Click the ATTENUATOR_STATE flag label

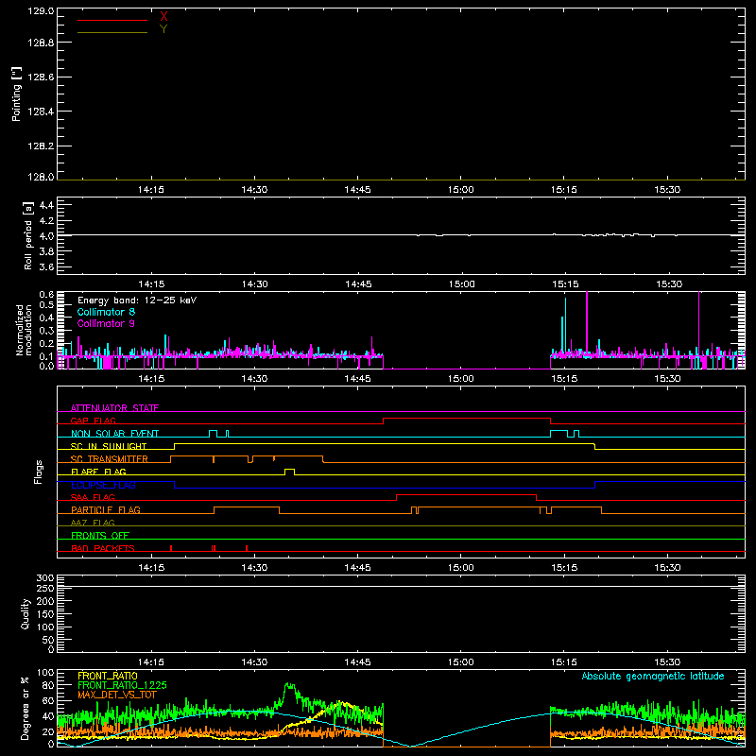click(114, 408)
